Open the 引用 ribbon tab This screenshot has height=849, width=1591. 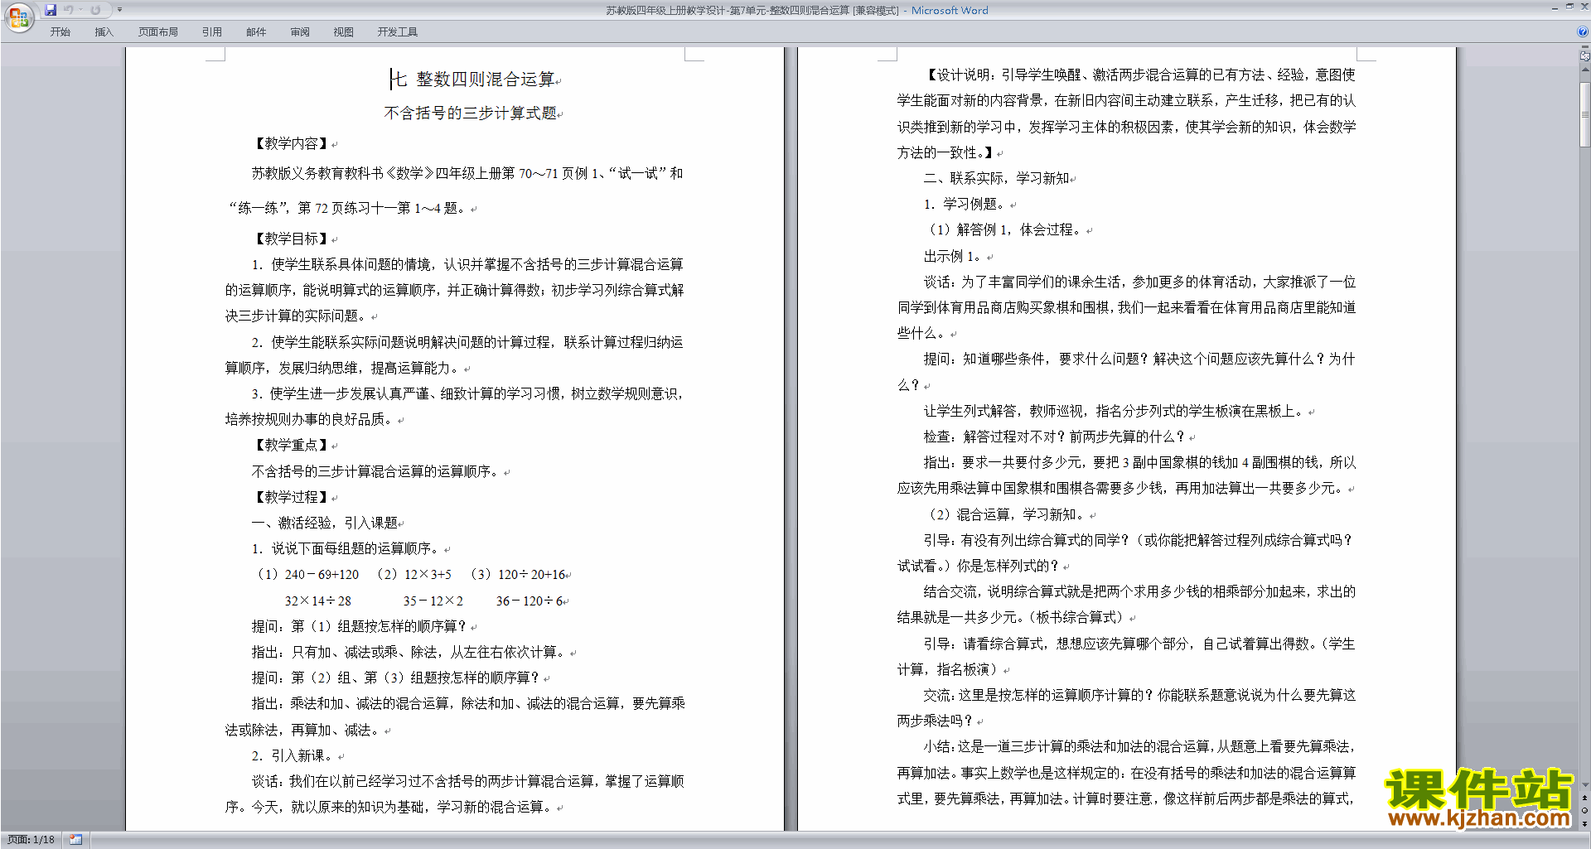[212, 31]
